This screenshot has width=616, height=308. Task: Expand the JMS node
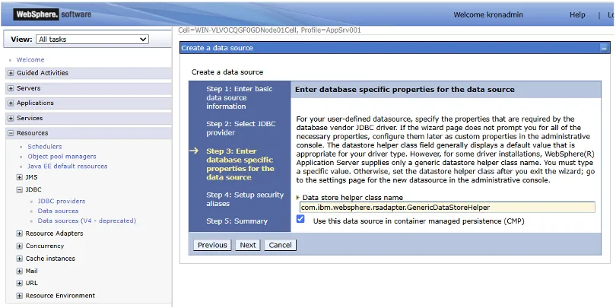19,177
